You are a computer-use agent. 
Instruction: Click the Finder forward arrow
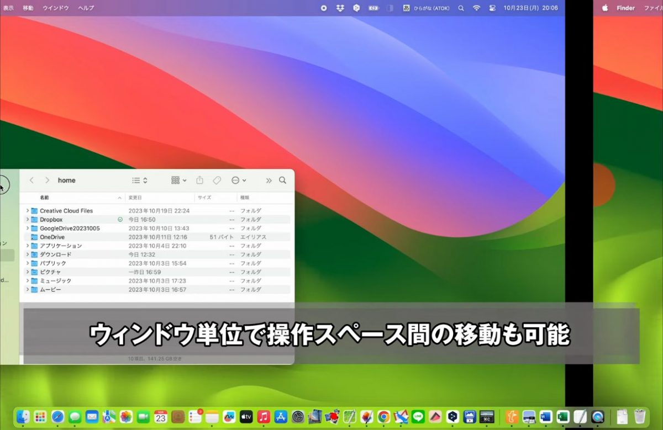(x=48, y=181)
